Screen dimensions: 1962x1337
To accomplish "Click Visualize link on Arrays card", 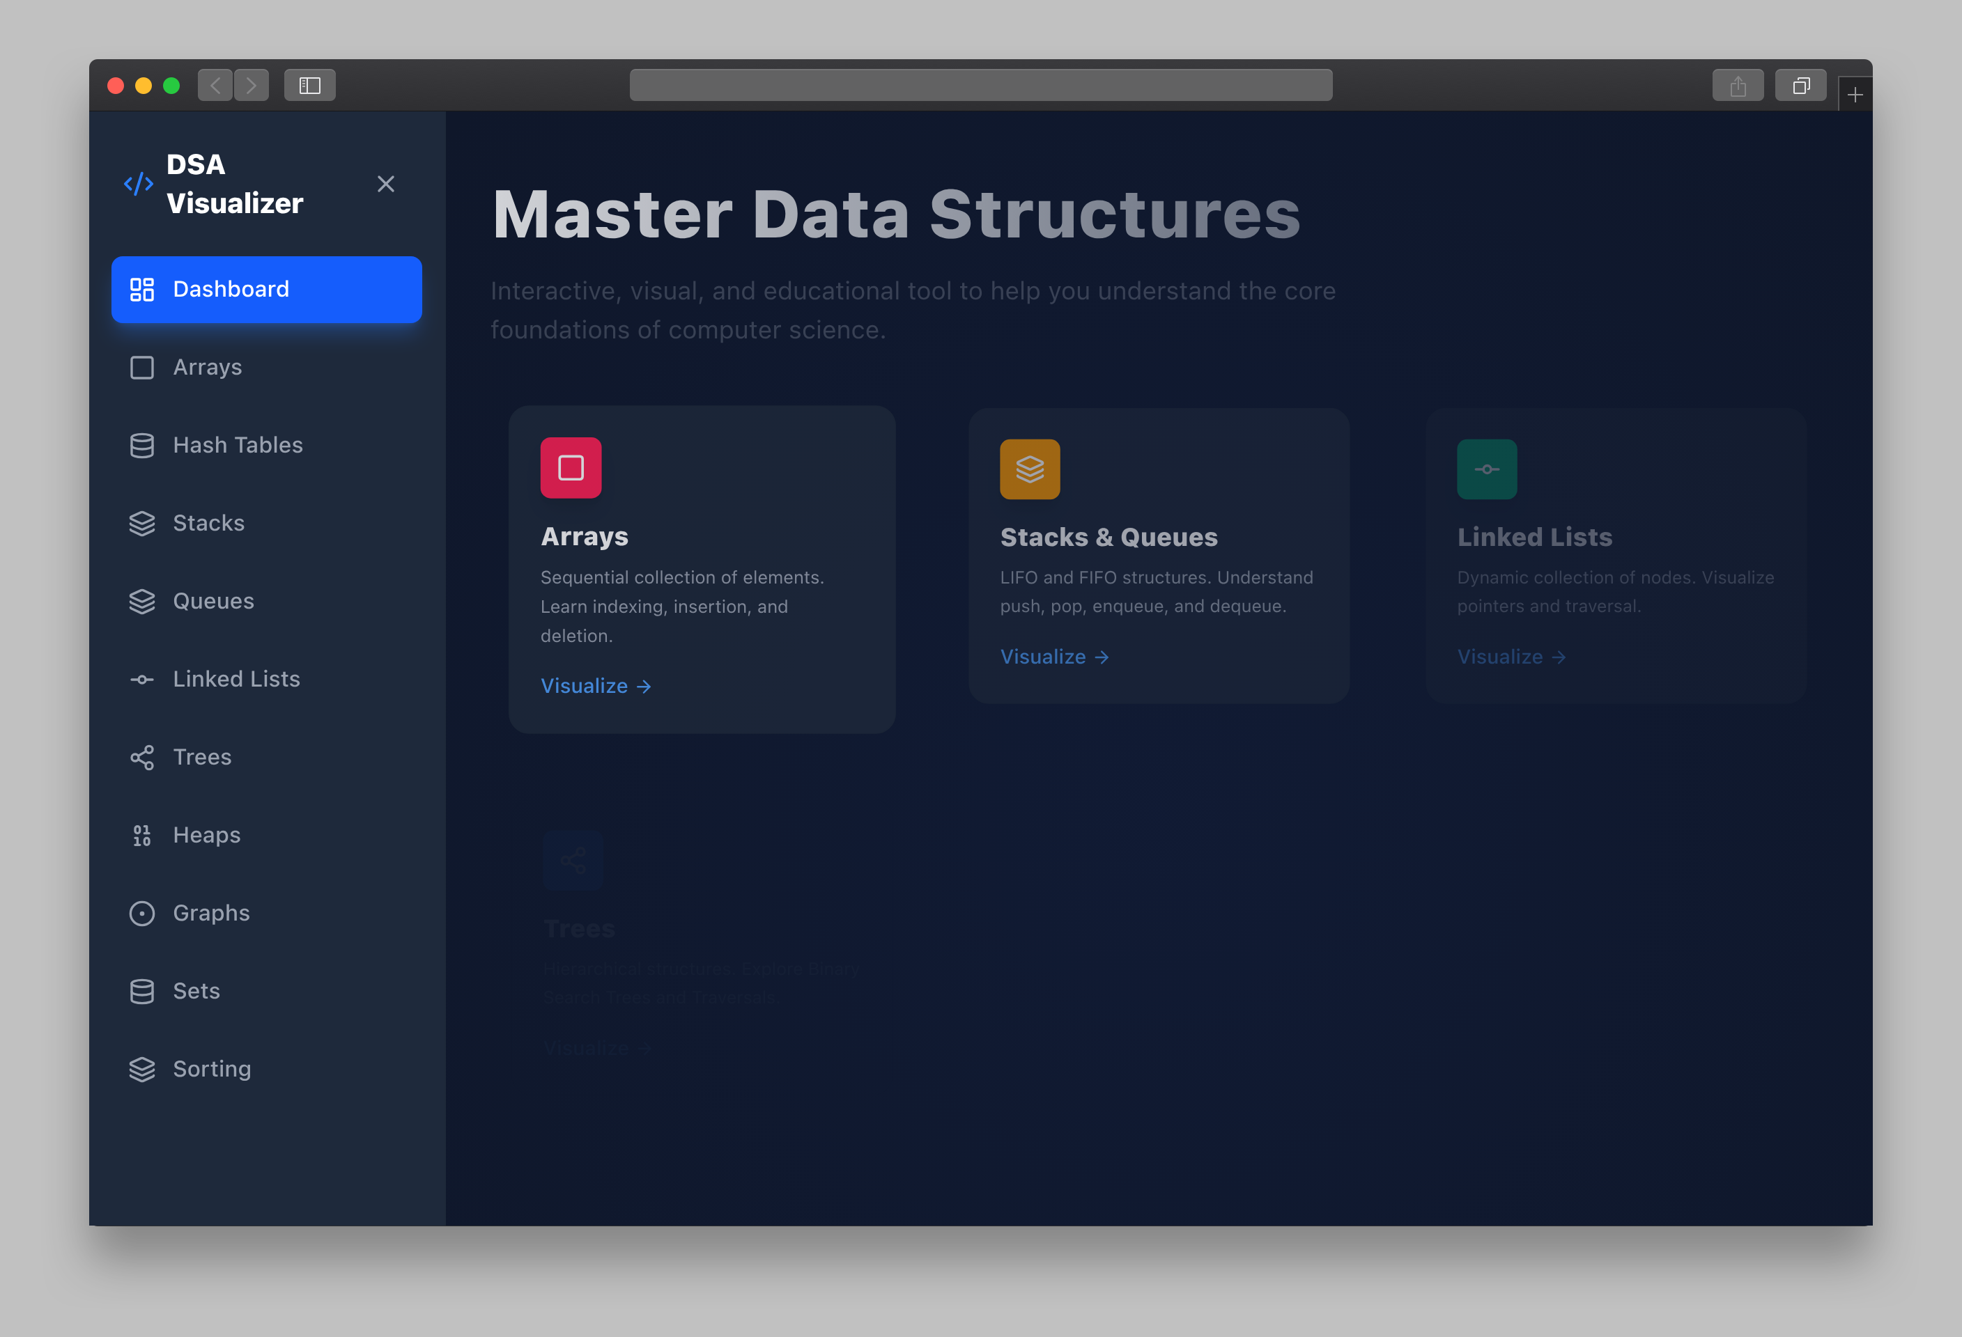I will 596,686.
